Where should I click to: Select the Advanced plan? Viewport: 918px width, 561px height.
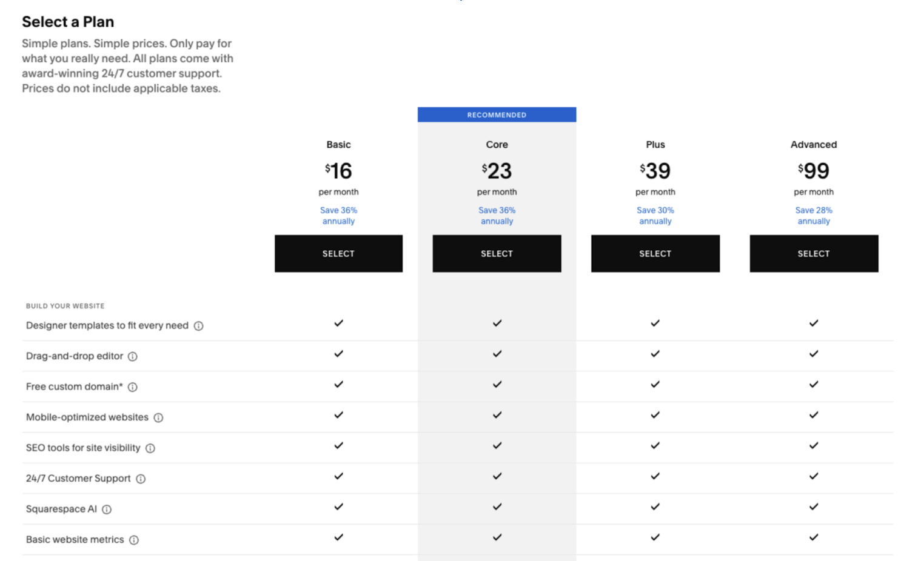[x=814, y=253]
